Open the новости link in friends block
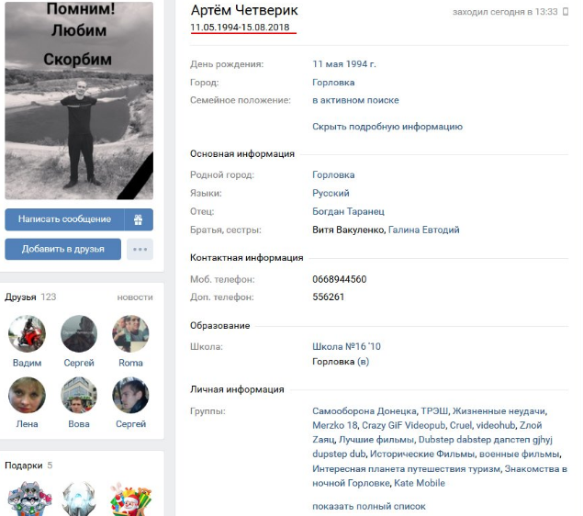The width and height of the screenshot is (583, 516). point(135,297)
